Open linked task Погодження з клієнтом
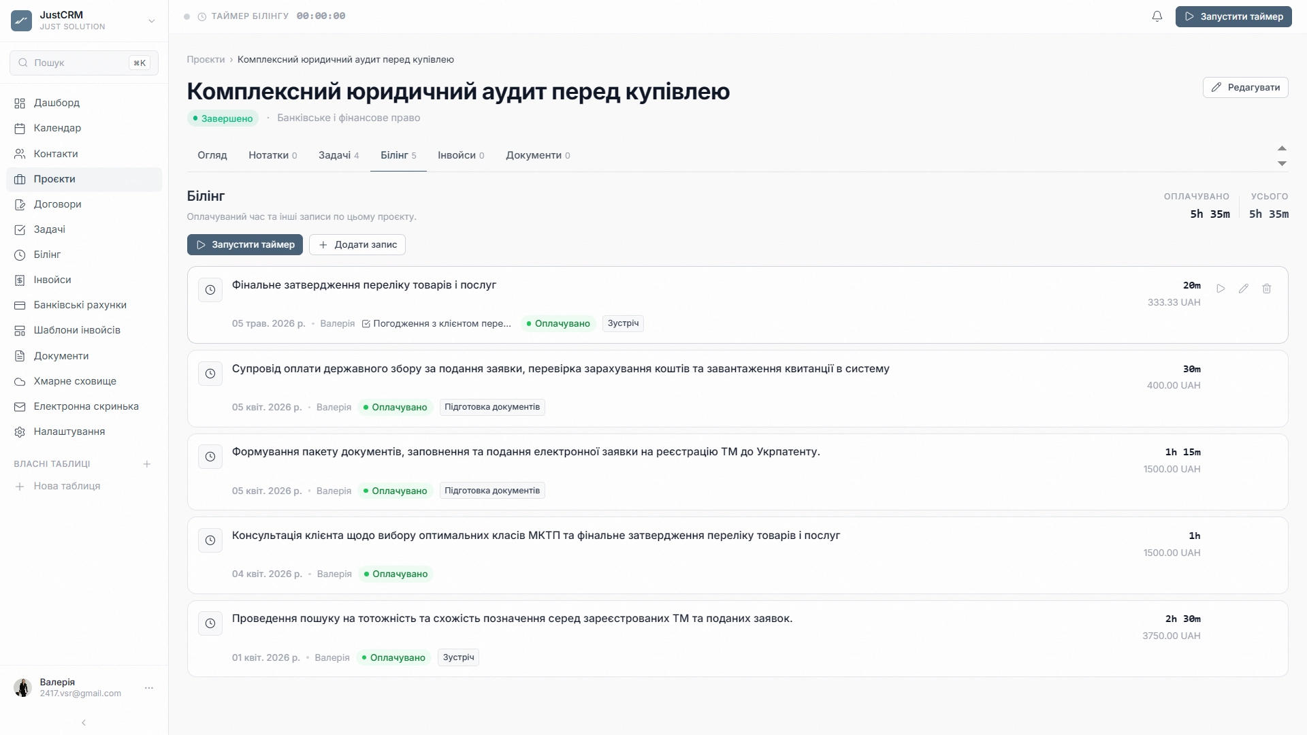Screen dimensions: 1307x735 click(x=436, y=324)
